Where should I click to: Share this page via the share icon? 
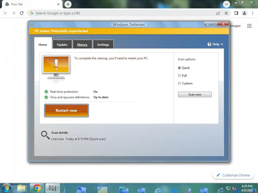pyautogui.click(x=218, y=13)
